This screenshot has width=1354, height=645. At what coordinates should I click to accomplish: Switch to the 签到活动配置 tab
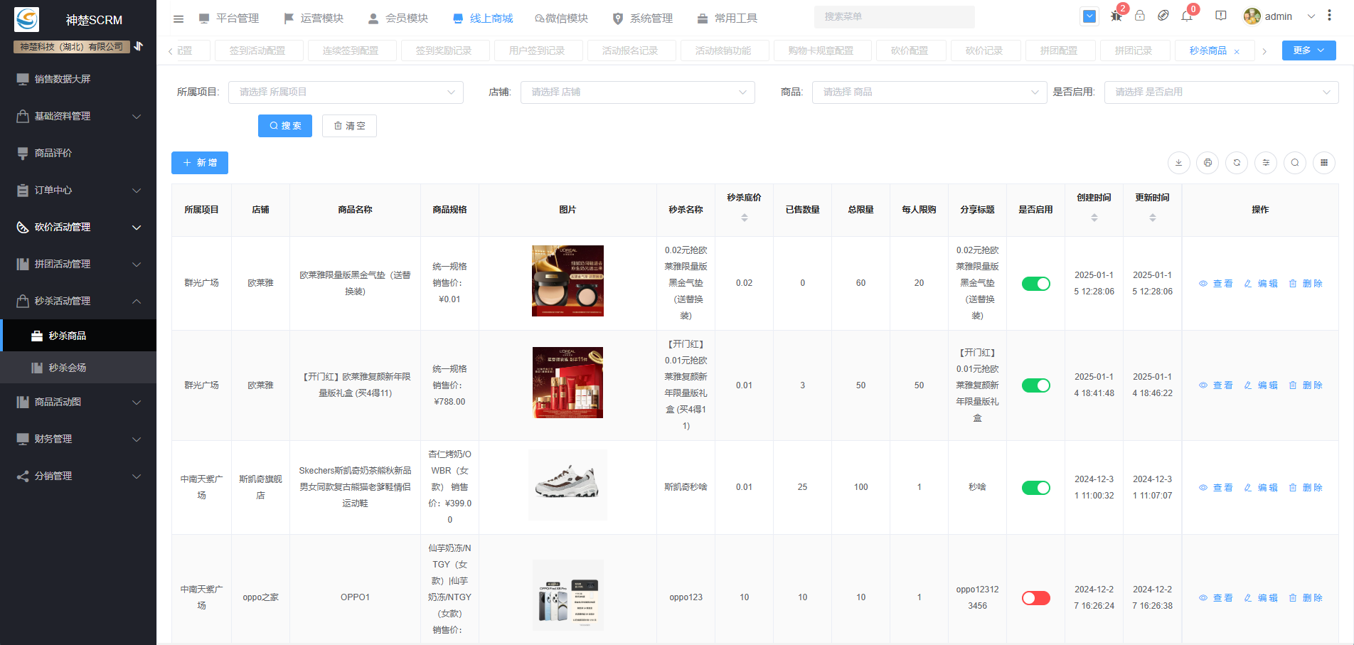tap(257, 51)
